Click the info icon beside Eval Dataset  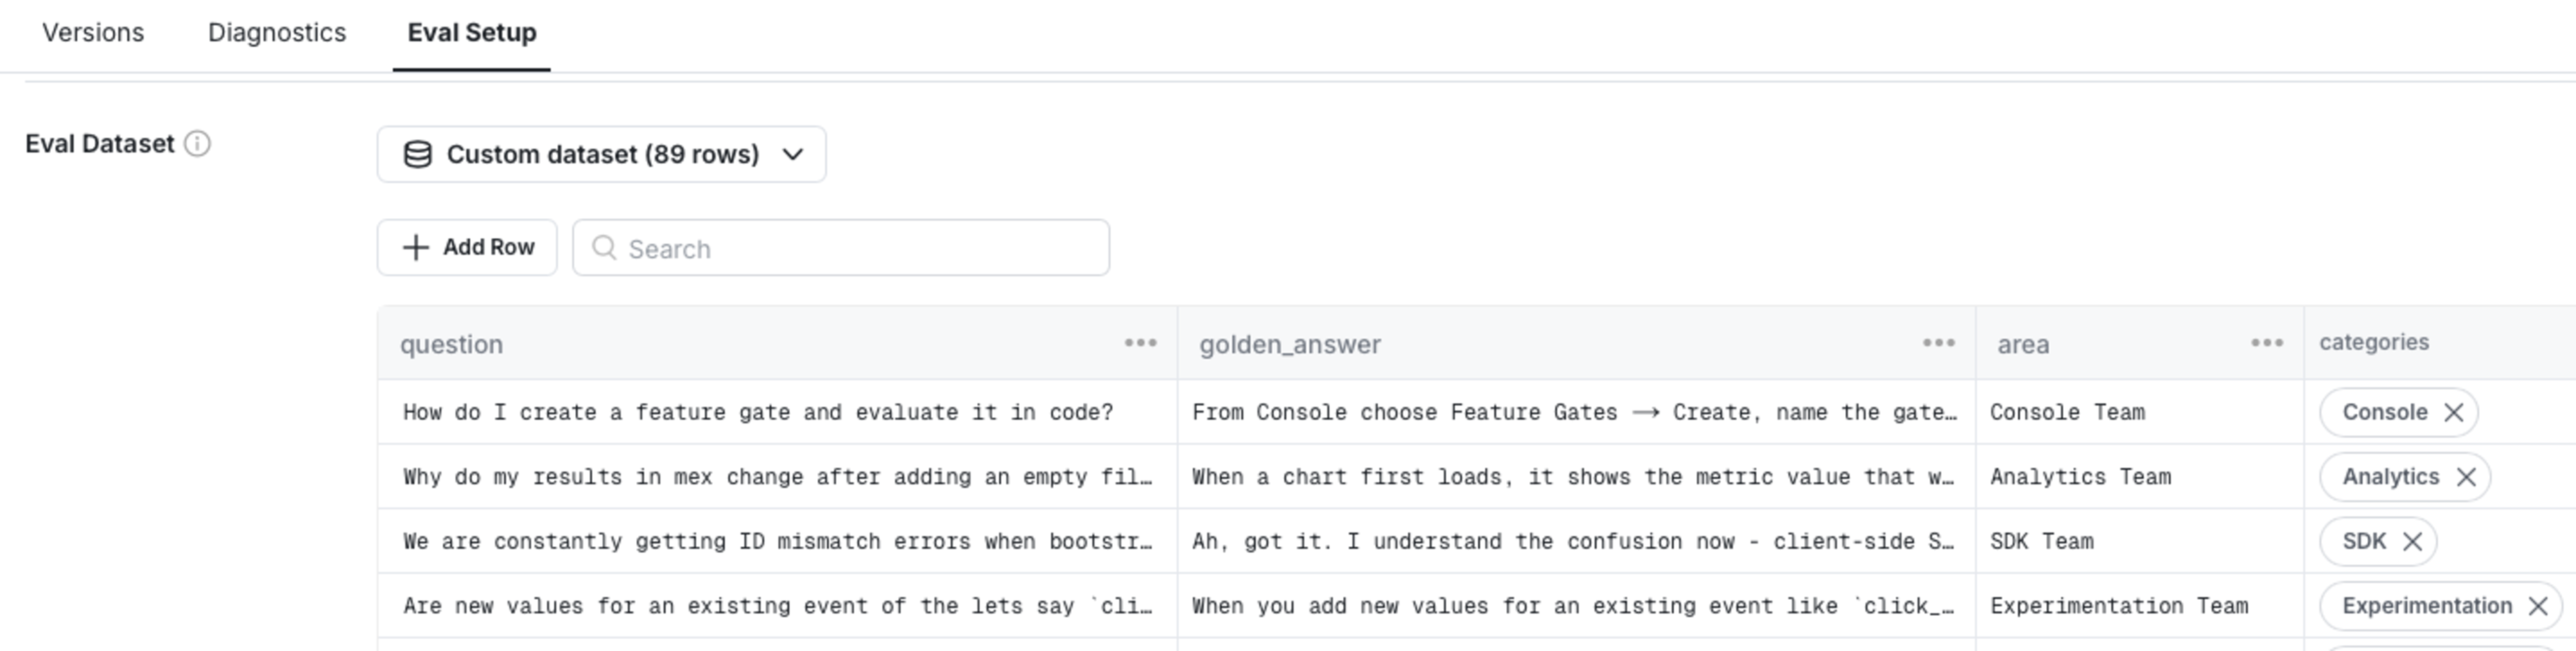pyautogui.click(x=198, y=144)
